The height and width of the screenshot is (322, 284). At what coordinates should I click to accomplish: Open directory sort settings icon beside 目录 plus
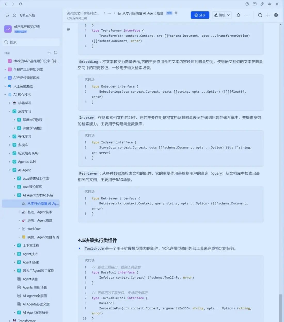pos(55,53)
